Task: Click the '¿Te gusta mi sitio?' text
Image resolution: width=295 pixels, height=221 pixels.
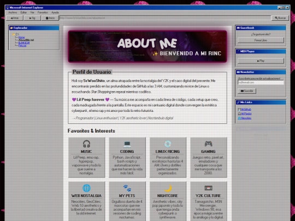Action: pyautogui.click(x=261, y=34)
